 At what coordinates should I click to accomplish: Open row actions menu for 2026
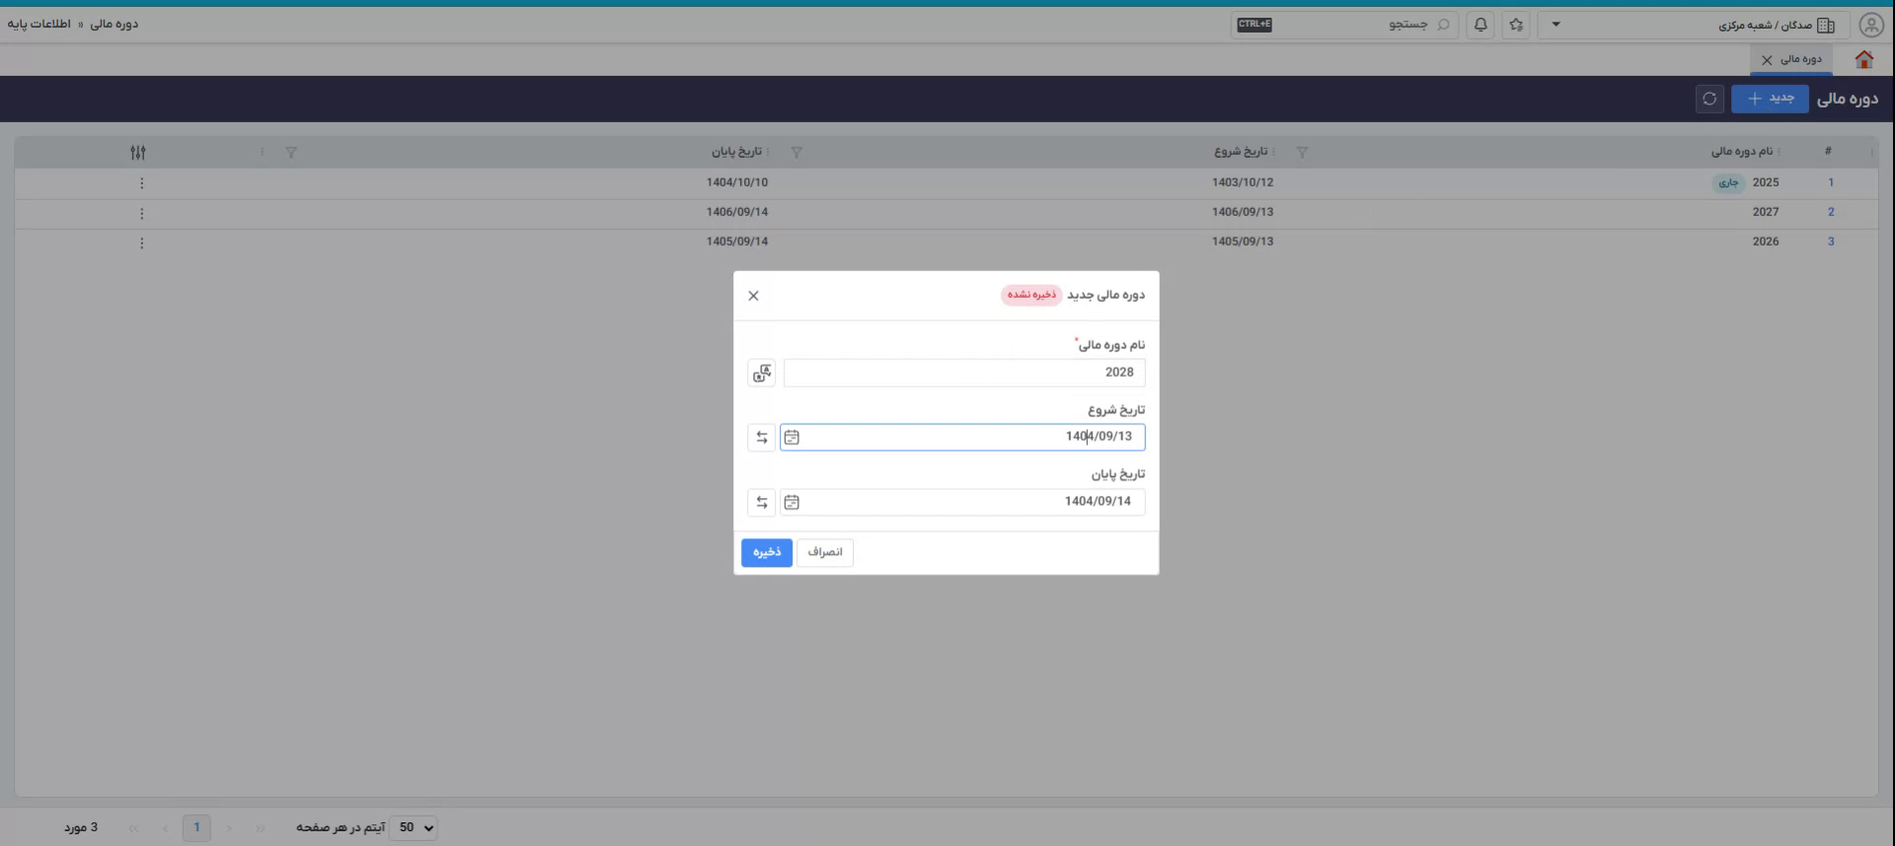142,243
